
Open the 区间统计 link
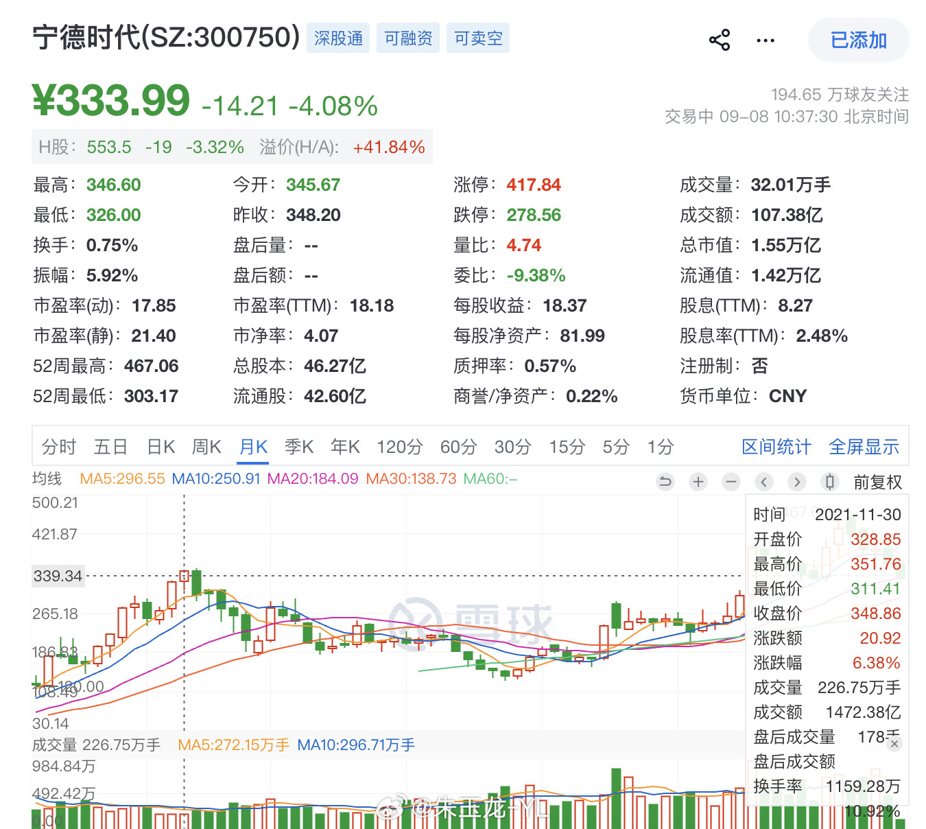point(776,447)
